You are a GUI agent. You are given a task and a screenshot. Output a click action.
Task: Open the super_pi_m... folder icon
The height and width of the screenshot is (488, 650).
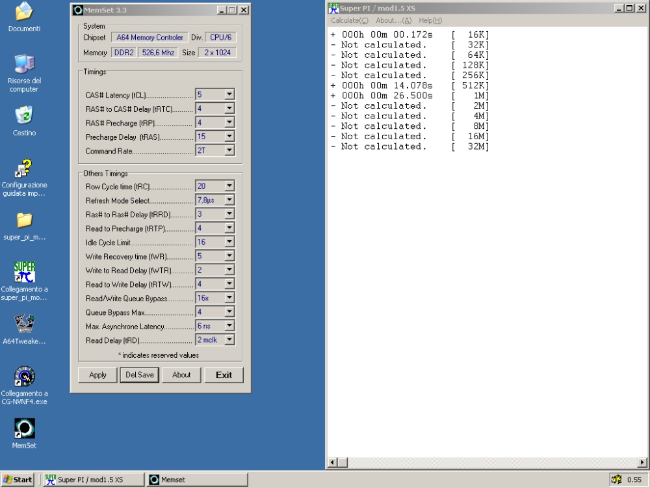[x=25, y=221]
